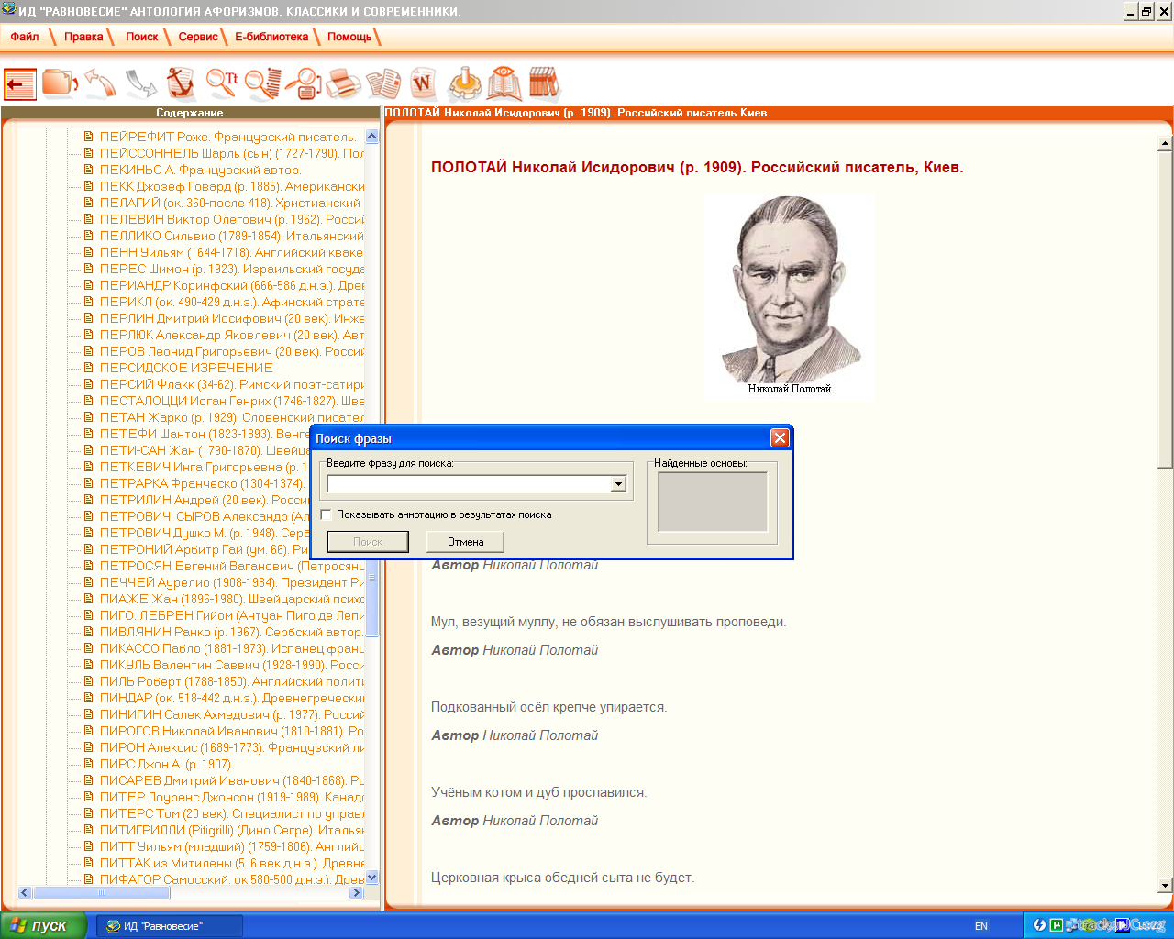Click the bookshelf library icon
This screenshot has width=1174, height=939.
coord(543,83)
